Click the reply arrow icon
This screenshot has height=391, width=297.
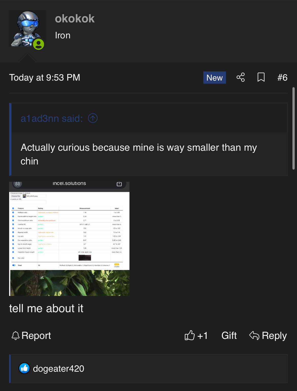pyautogui.click(x=254, y=336)
